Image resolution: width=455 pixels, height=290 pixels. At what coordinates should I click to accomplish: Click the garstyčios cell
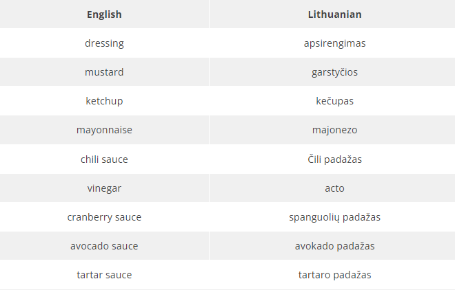point(334,72)
